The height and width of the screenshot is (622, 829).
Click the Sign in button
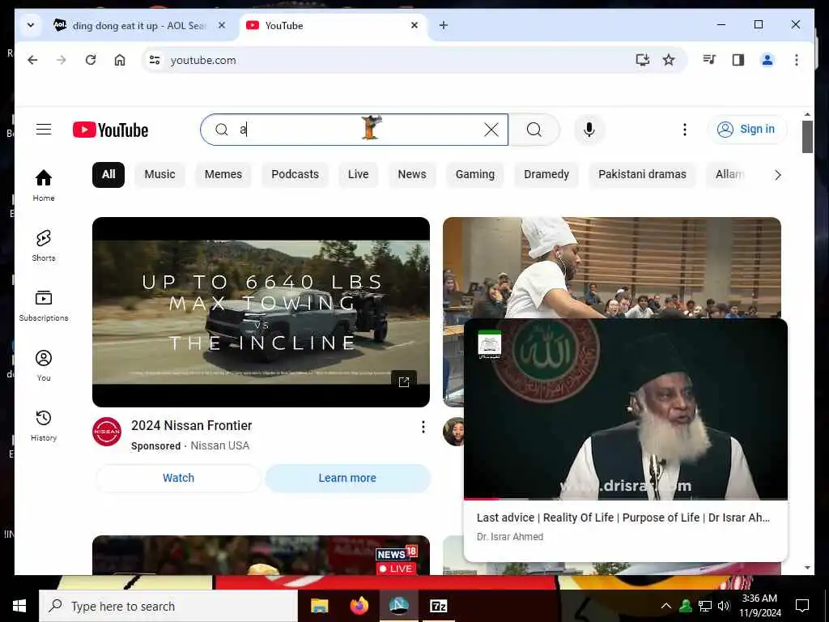click(746, 130)
